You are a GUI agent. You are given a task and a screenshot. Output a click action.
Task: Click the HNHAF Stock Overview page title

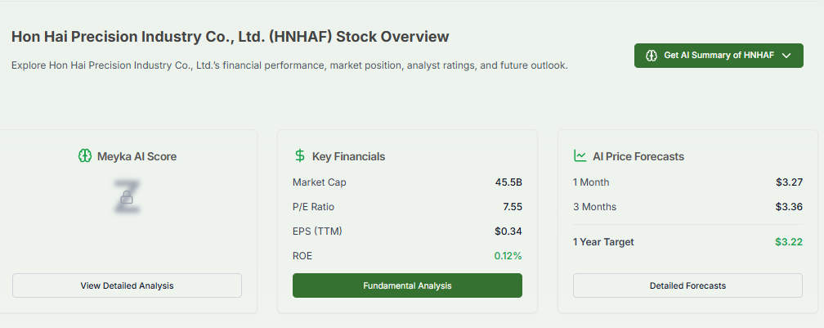(x=231, y=37)
